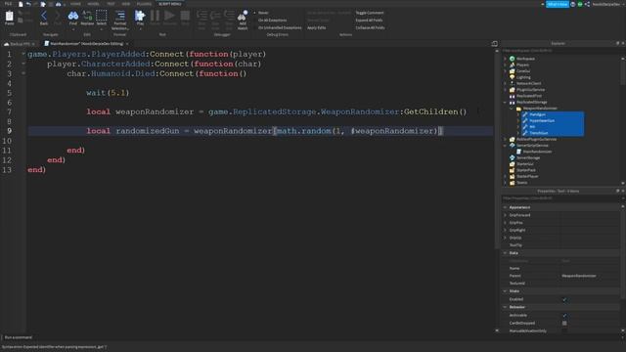Image resolution: width=626 pixels, height=352 pixels.
Task: Click the line 9 number in gutter
Action: [9, 131]
